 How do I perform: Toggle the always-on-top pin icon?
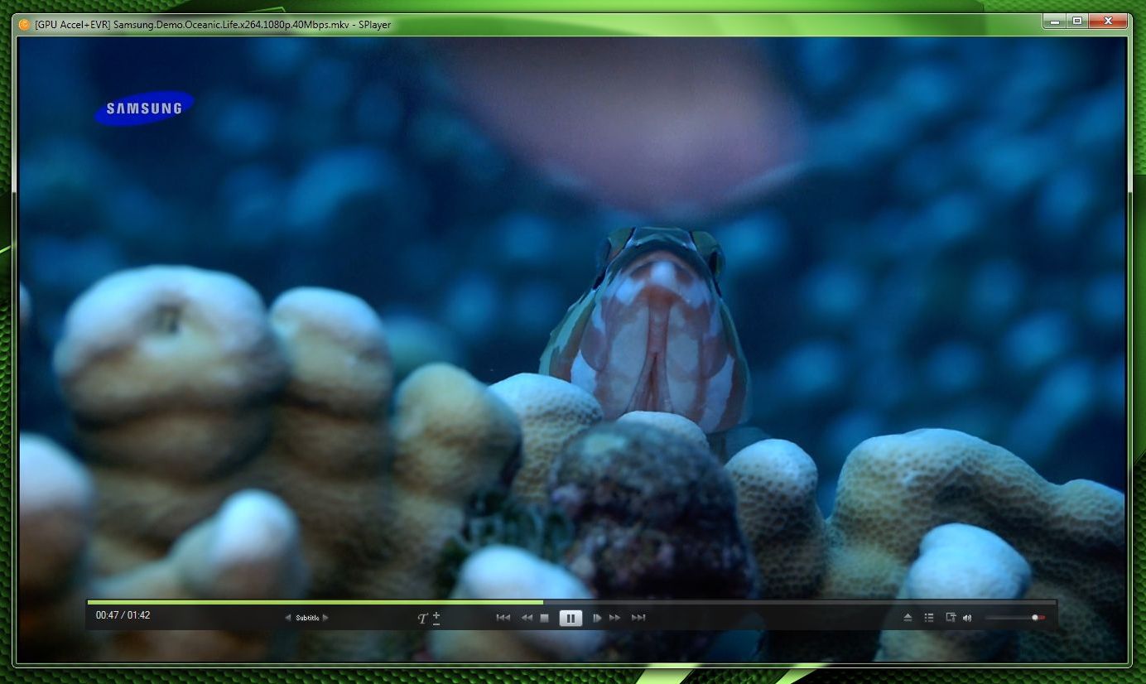(x=951, y=618)
